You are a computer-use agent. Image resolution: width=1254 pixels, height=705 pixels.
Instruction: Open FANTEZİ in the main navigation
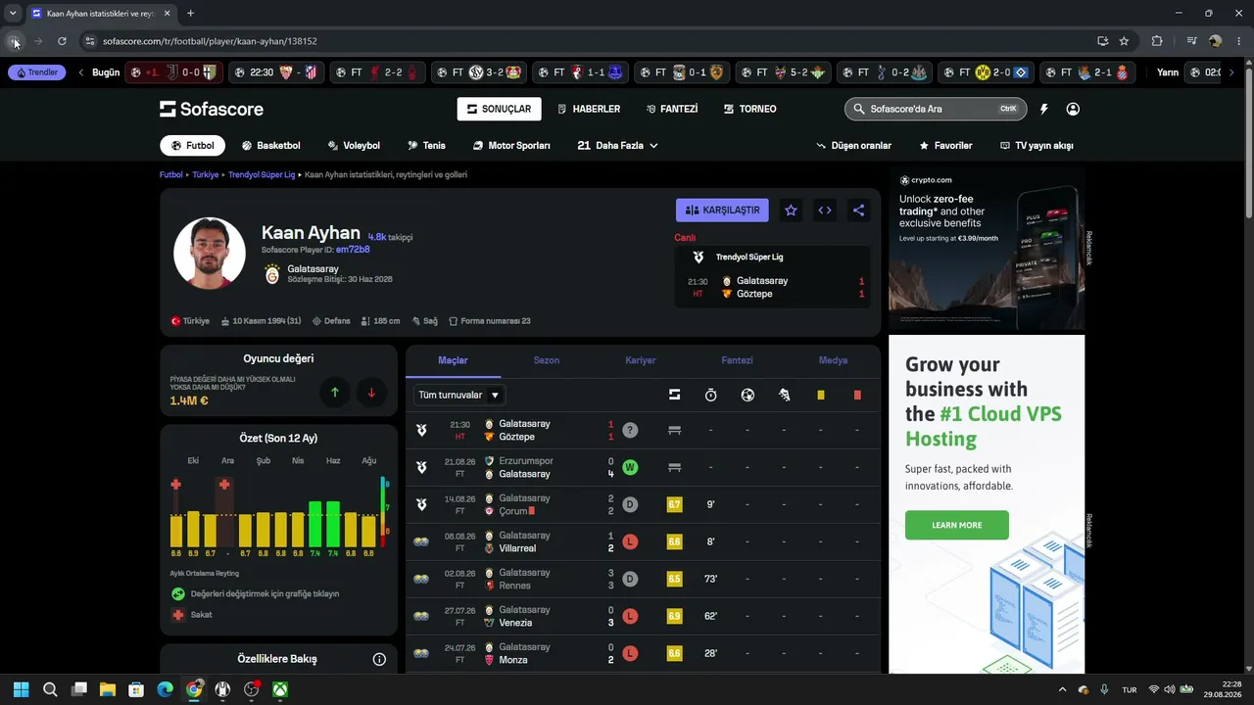coord(672,109)
